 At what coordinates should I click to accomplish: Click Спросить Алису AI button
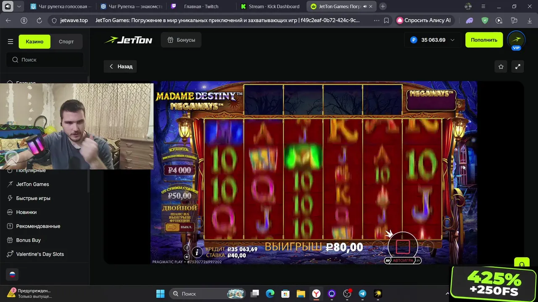tap(425, 20)
